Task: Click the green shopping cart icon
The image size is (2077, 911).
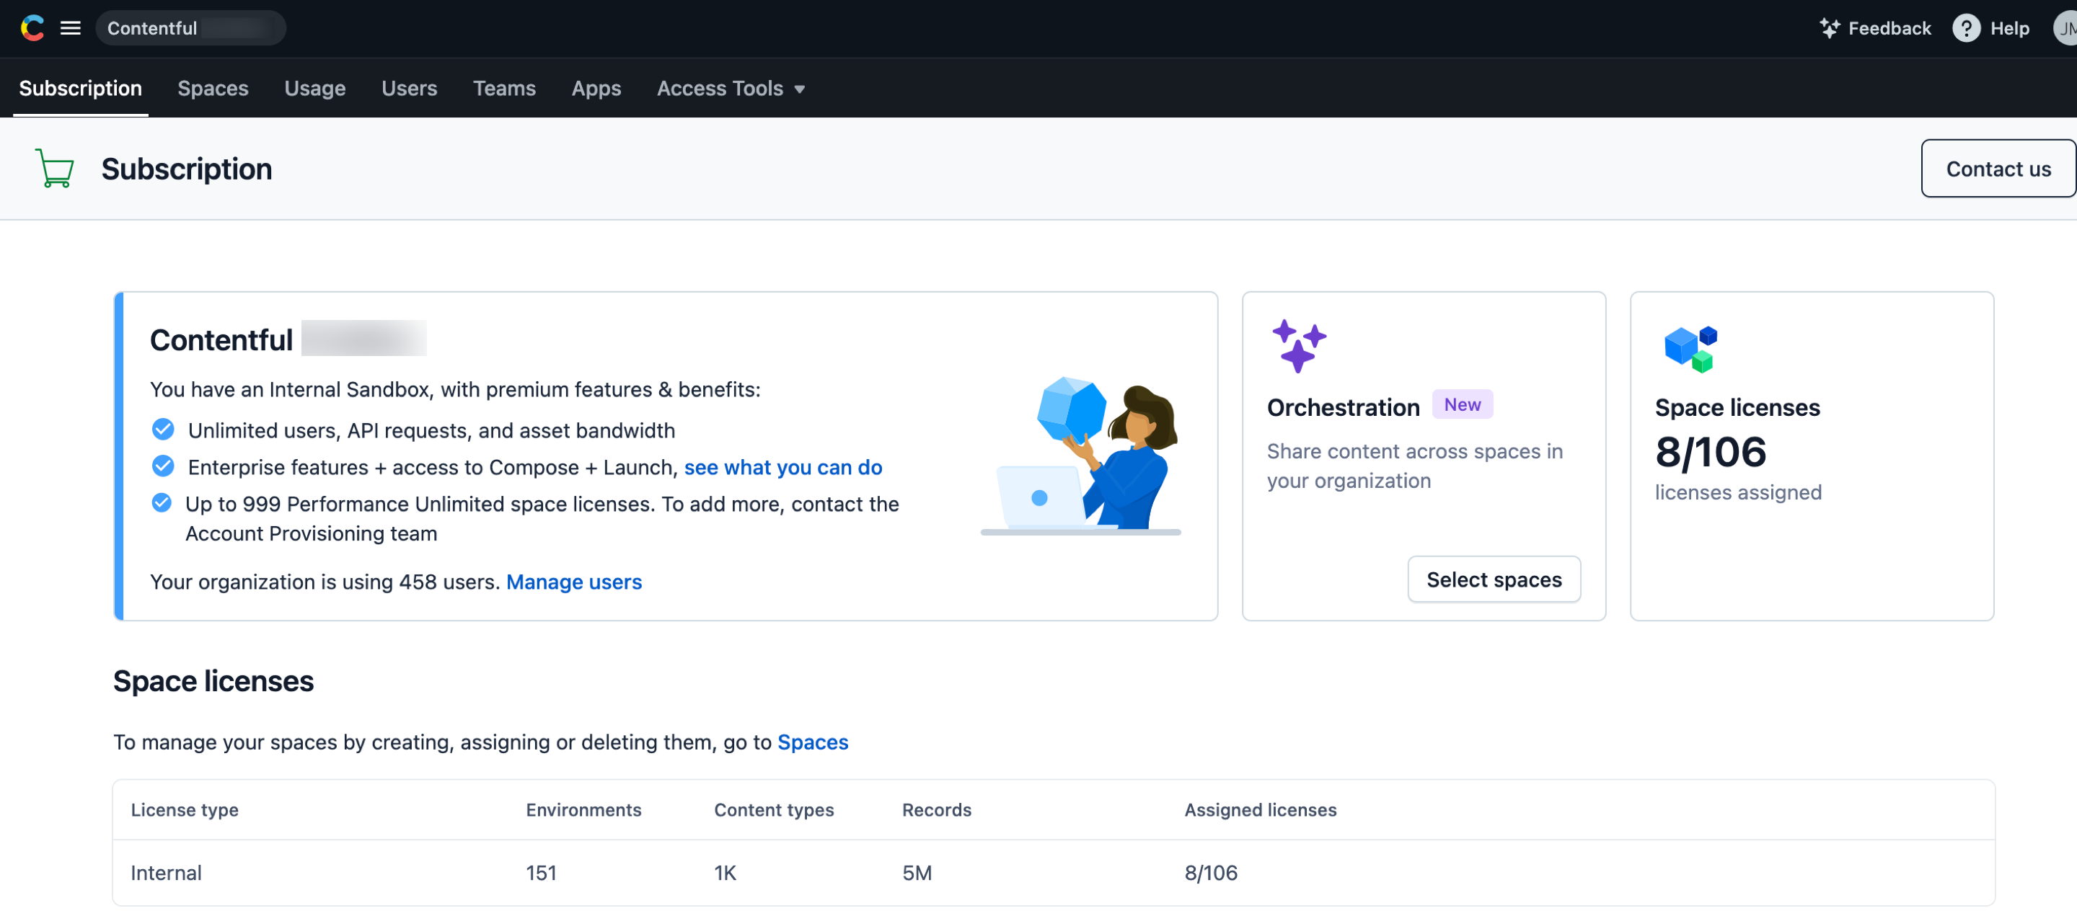Action: [x=55, y=169]
